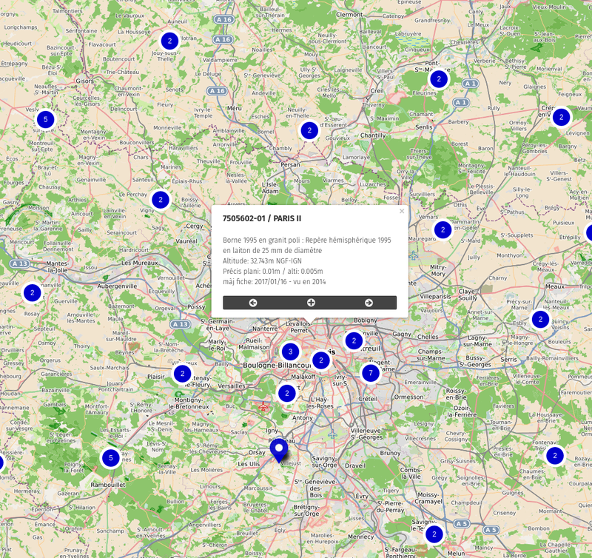Screen dimensions: 592x558
Task: Click the blue airplane symbol near Orly
Action: pyautogui.click(x=332, y=434)
